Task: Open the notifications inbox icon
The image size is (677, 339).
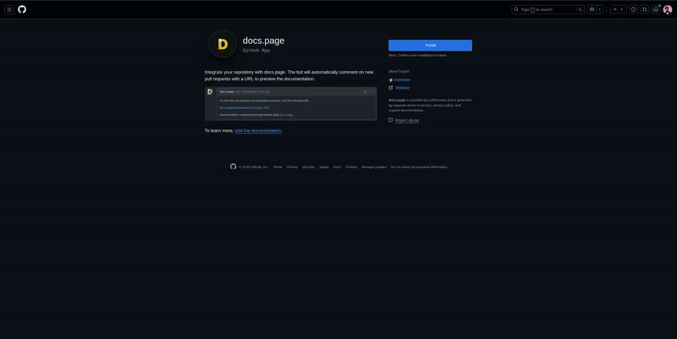Action: (x=656, y=9)
